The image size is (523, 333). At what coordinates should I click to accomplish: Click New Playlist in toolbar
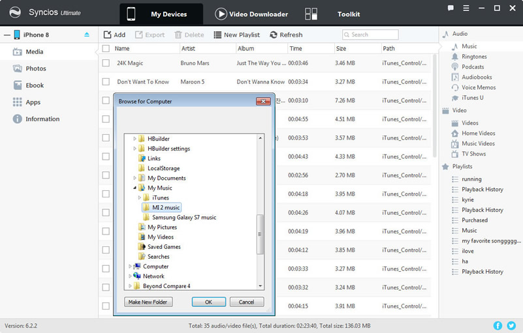tap(236, 35)
